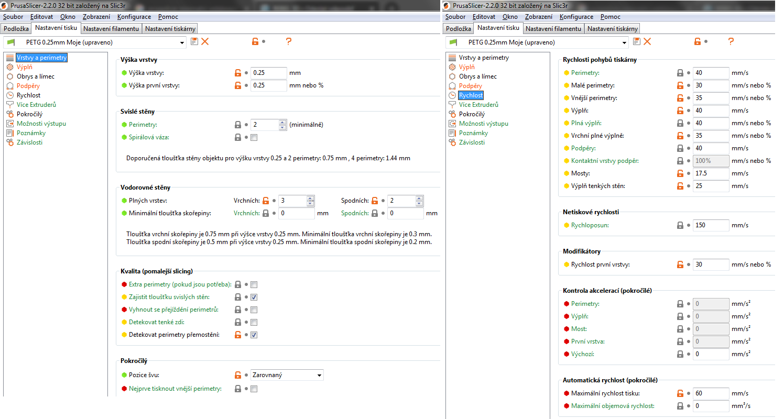
Task: Click the orange padlock next to Mosty speed
Action: [680, 173]
